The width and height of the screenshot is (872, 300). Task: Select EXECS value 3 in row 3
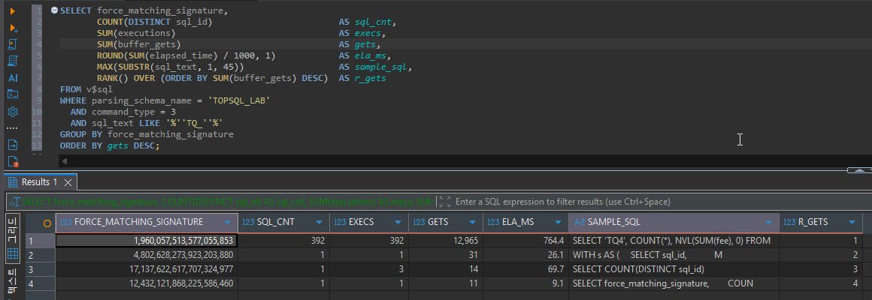click(368, 269)
